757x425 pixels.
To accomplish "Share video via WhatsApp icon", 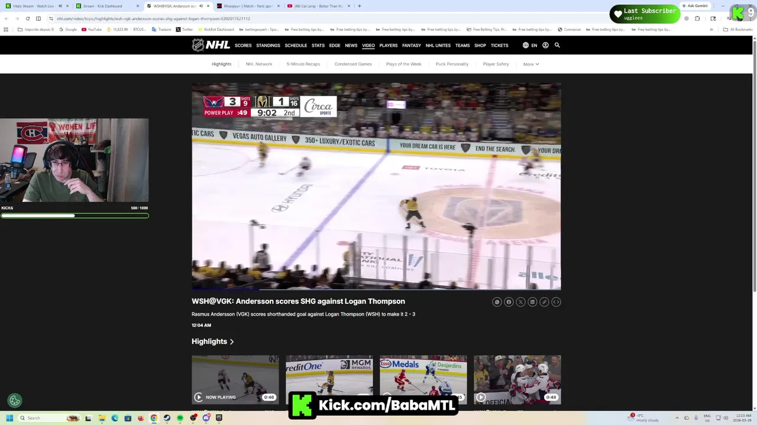I will 497,302.
